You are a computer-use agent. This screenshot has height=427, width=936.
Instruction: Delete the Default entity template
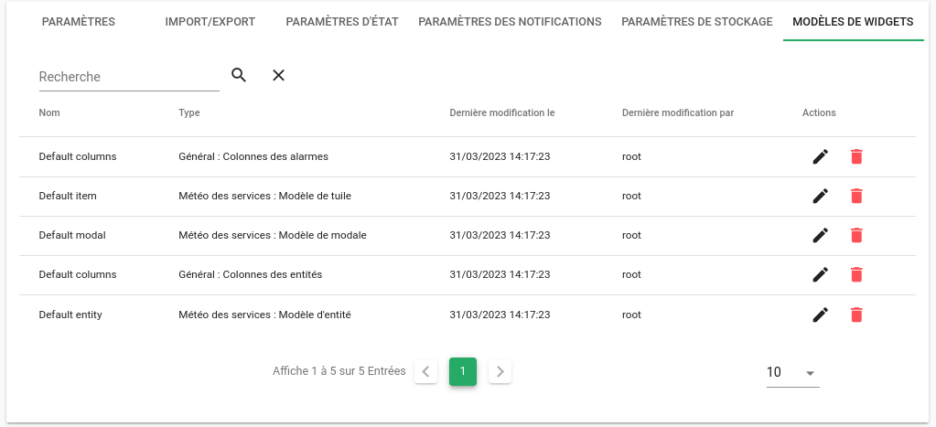tap(856, 315)
